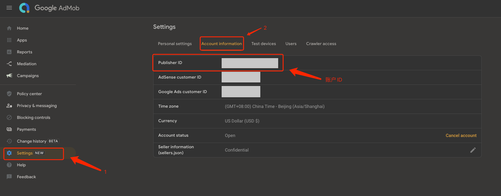Open the Users tab

tap(291, 44)
